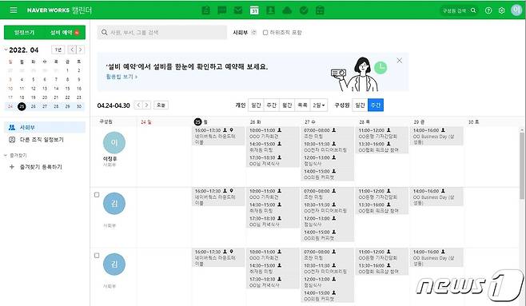Open the Calendar 31 icon in top bar
Viewport: 526px width, 306px height.
(x=254, y=10)
